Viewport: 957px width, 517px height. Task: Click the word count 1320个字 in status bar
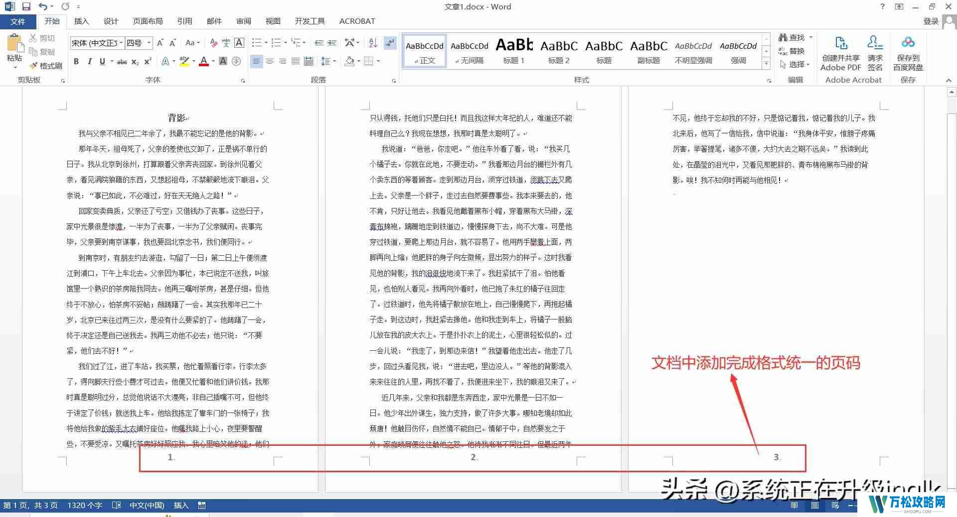point(85,505)
